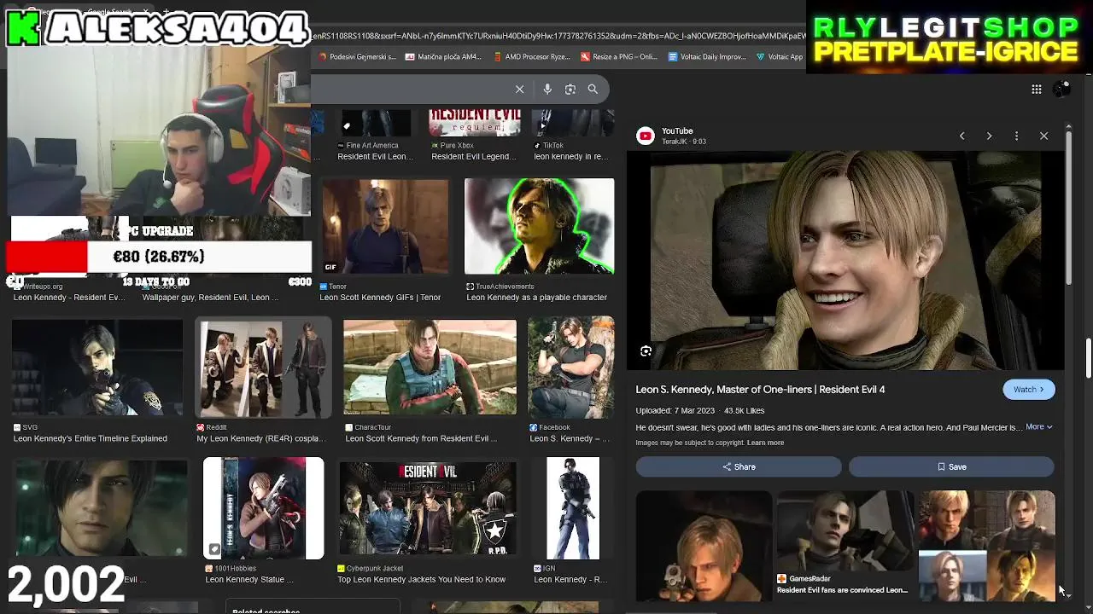
Task: Go to next image in preview panel
Action: point(989,136)
